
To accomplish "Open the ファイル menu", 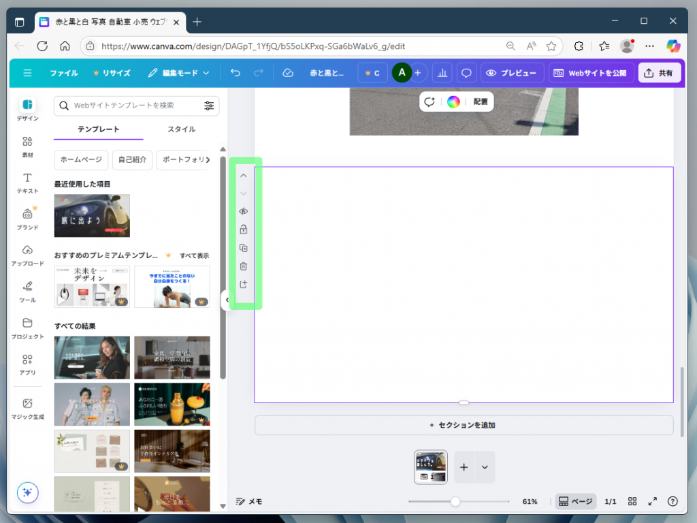I will (63, 73).
